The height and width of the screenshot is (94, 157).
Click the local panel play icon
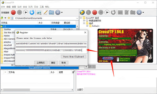pyautogui.click(x=26, y=13)
